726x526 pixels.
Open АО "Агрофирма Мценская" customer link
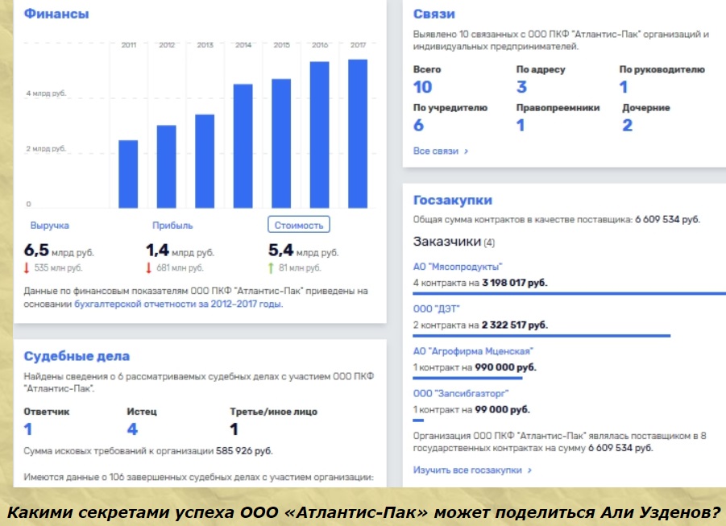[472, 351]
